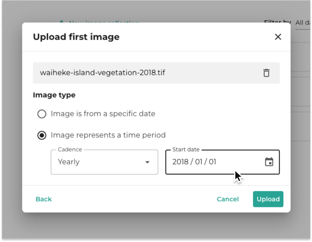This screenshot has height=242, width=312.
Task: Open the calendar picker for Start date
Action: click(x=269, y=162)
